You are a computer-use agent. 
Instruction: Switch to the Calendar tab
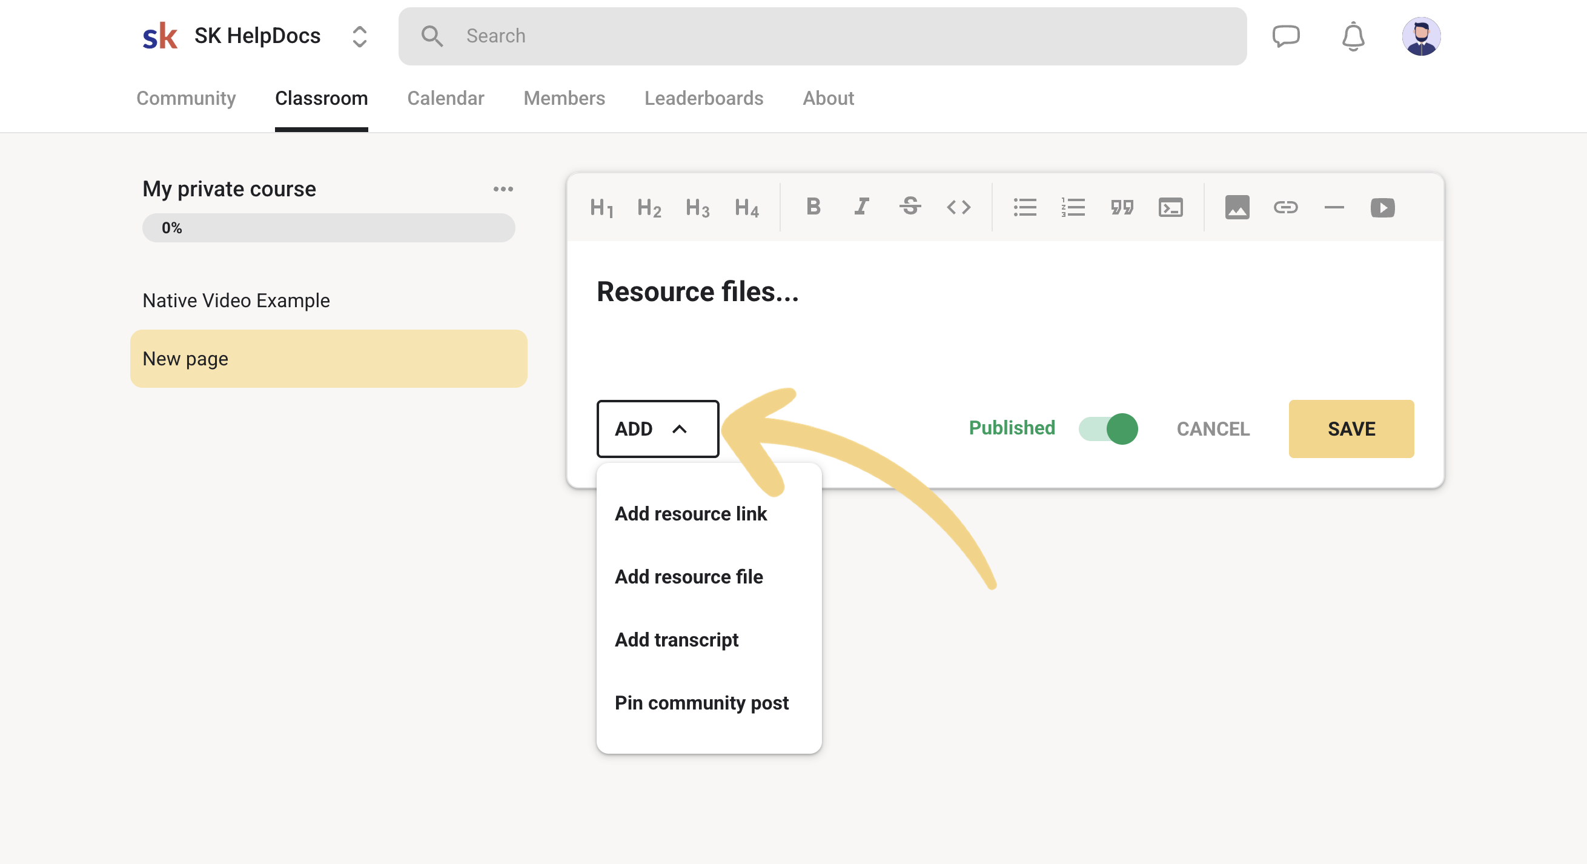pyautogui.click(x=445, y=98)
